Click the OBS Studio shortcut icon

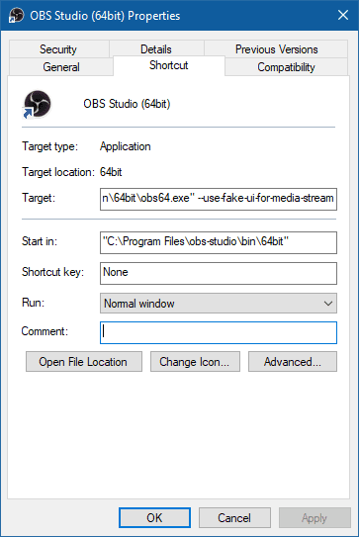click(37, 104)
